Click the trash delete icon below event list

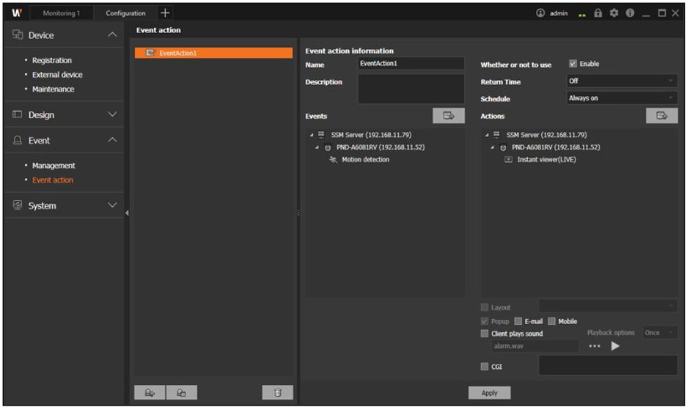(x=277, y=393)
